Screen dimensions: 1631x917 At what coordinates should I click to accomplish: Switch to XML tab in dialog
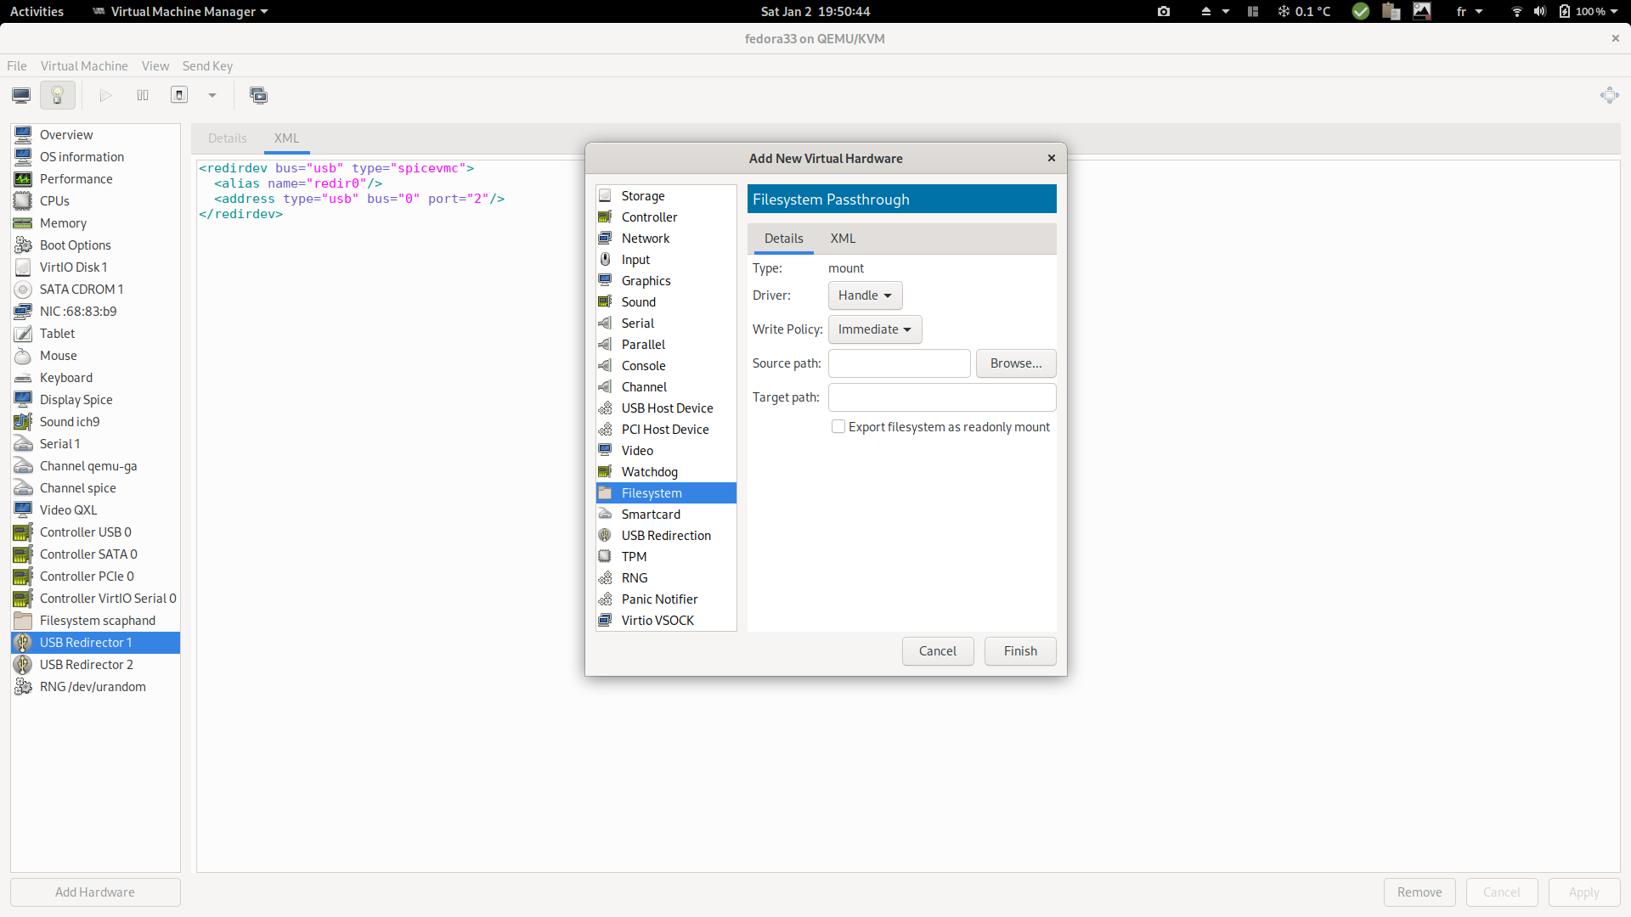tap(843, 238)
